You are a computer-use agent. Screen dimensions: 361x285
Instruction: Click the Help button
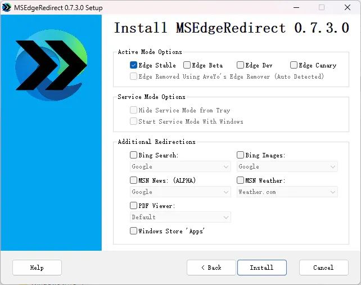click(37, 268)
